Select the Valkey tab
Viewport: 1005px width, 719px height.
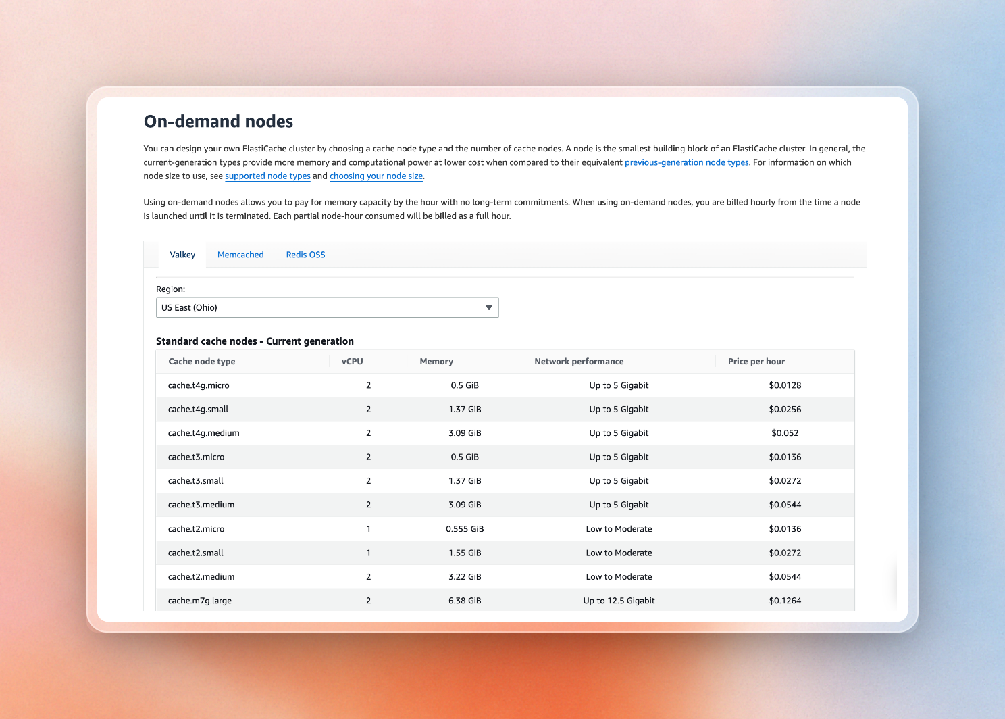(182, 255)
